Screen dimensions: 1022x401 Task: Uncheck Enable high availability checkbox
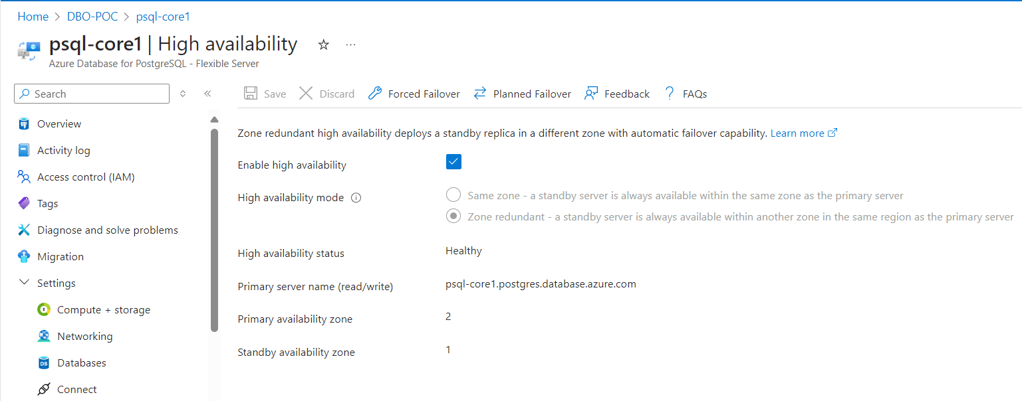[x=453, y=162]
